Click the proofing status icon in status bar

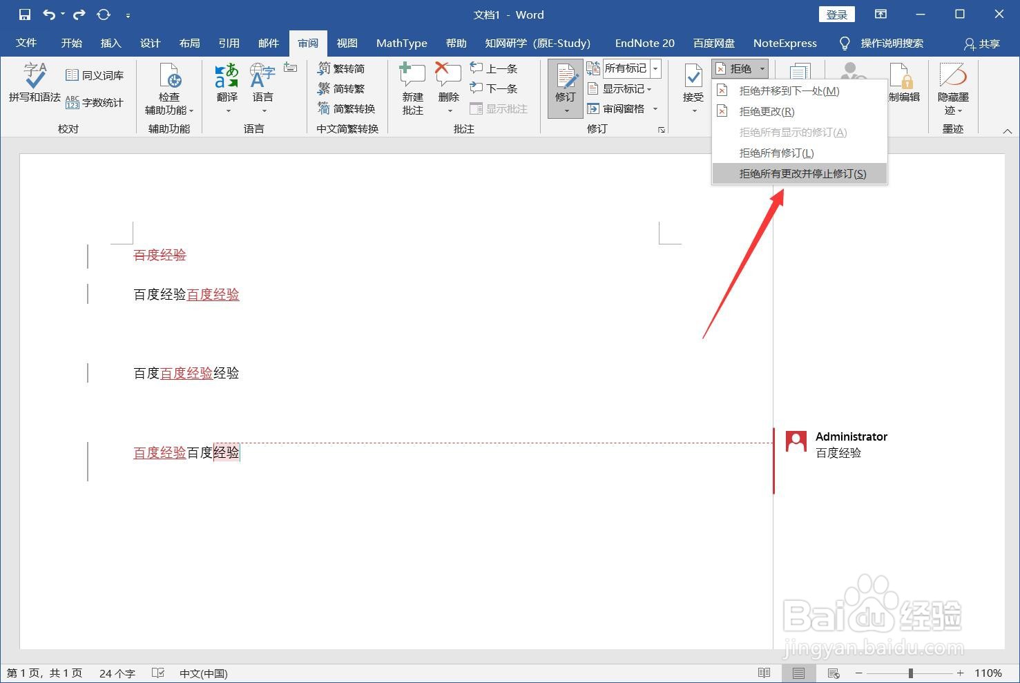(158, 673)
